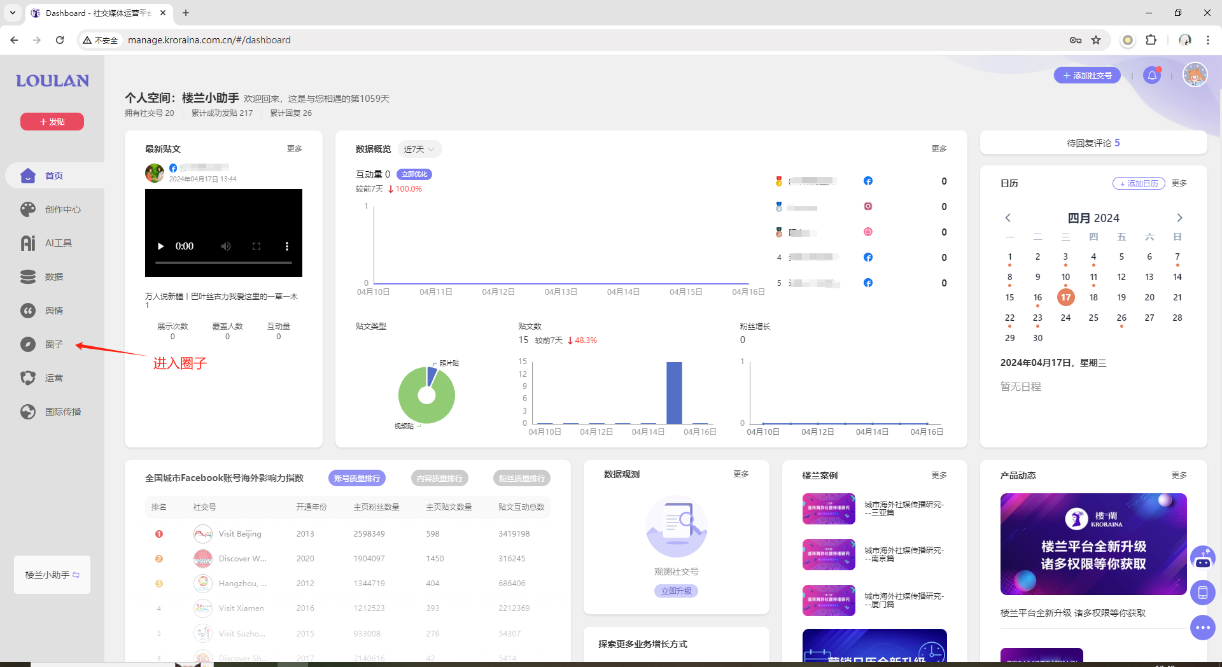Click 立即升级 under 观测社交号
The width and height of the screenshot is (1222, 667).
pos(676,591)
